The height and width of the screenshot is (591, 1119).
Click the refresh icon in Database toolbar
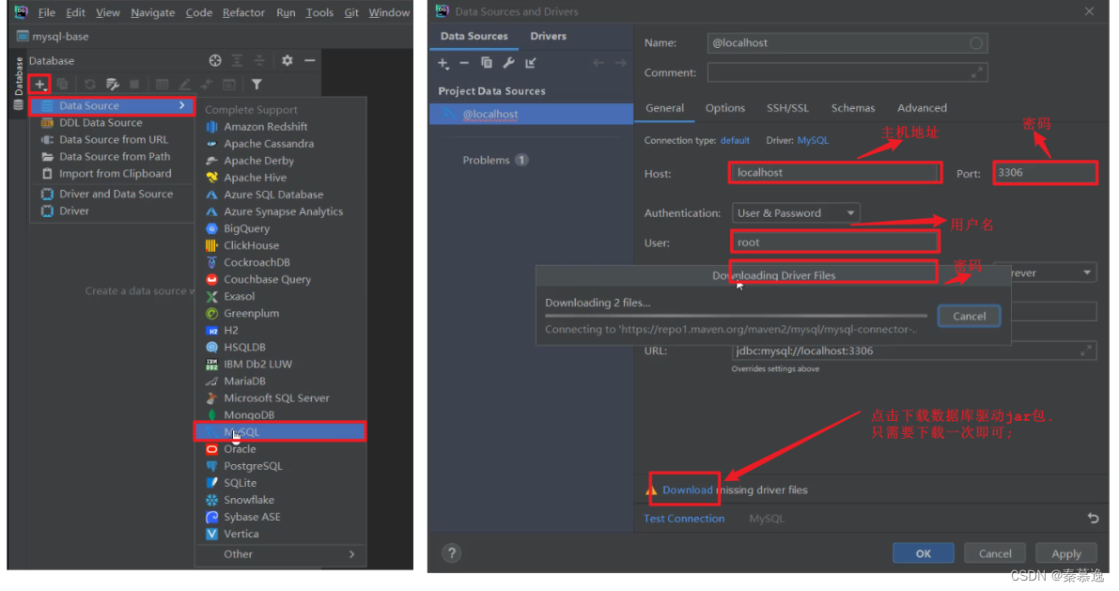[x=90, y=85]
